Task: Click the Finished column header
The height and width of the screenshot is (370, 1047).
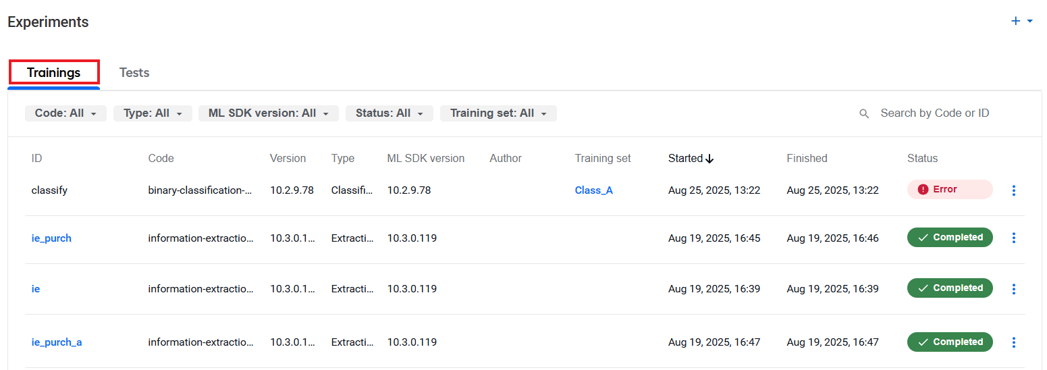Action: click(x=807, y=159)
